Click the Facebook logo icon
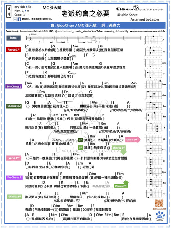Viewport: 171px width, 228px height. click(x=19, y=19)
